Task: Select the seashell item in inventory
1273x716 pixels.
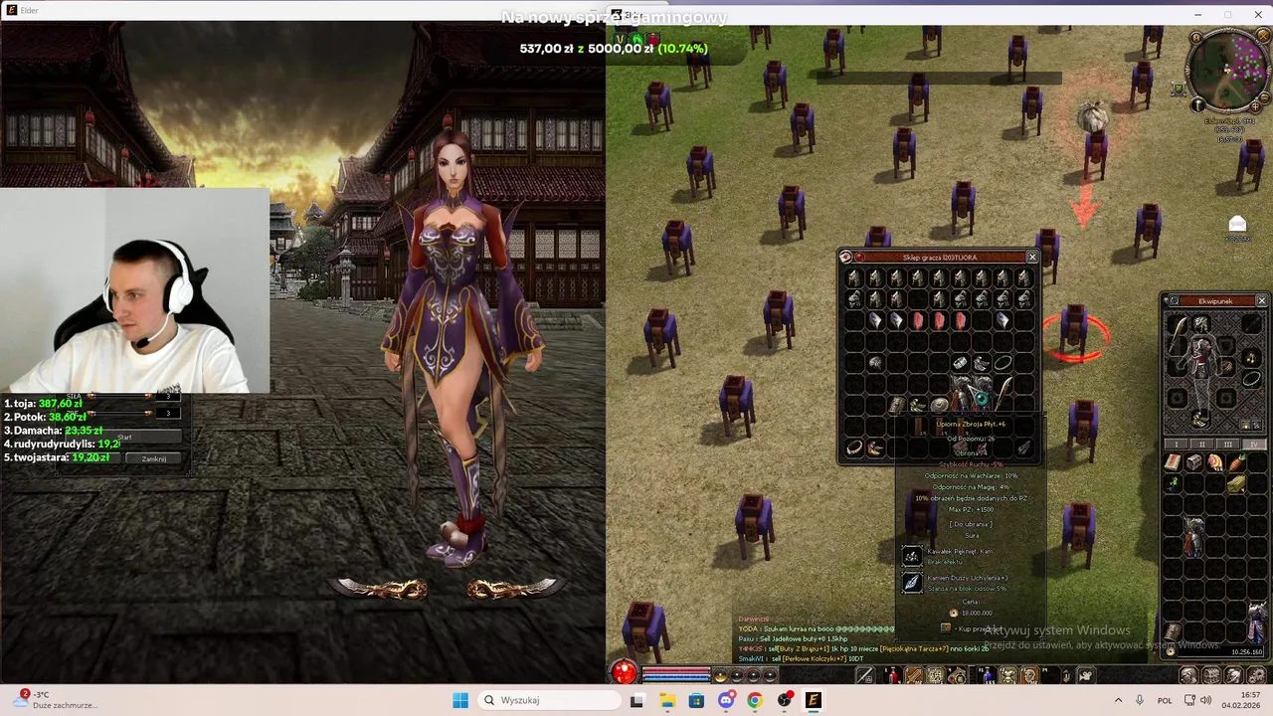Action: (1216, 461)
